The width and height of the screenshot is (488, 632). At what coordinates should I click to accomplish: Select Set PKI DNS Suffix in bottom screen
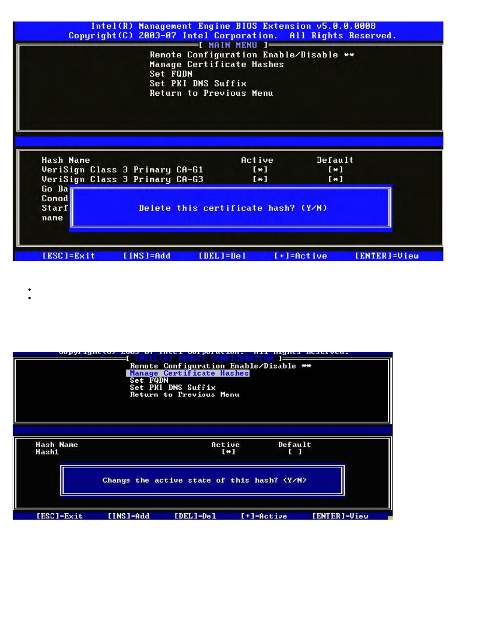173,387
